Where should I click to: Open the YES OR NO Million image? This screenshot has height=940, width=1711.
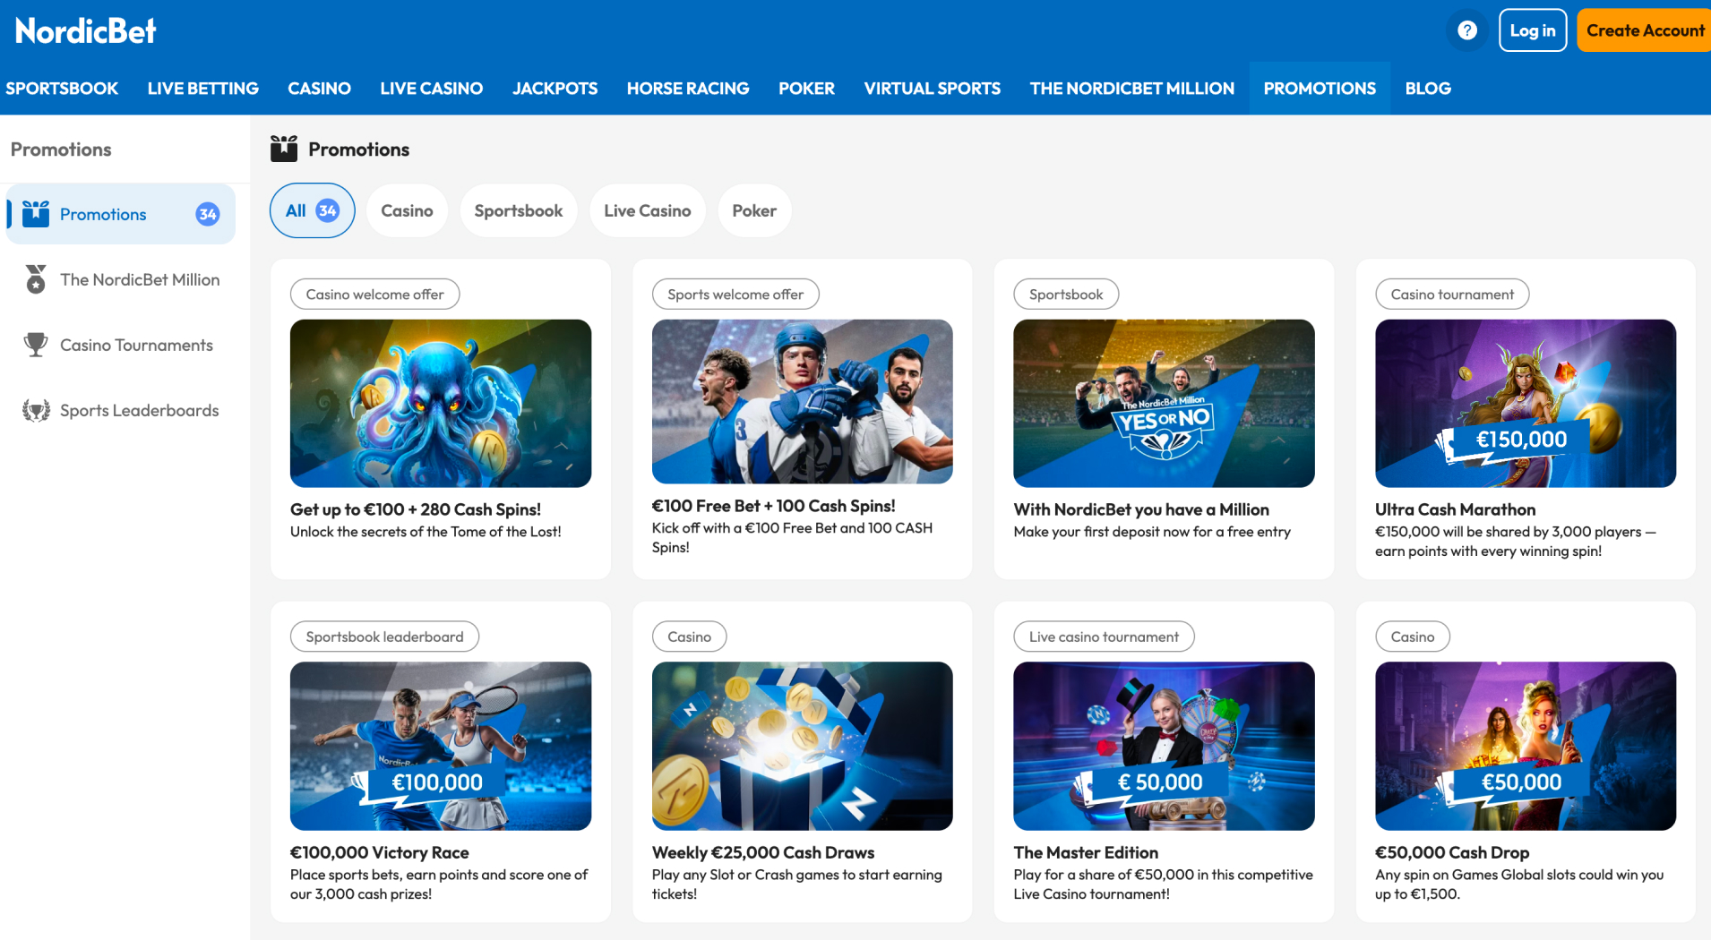pyautogui.click(x=1164, y=404)
